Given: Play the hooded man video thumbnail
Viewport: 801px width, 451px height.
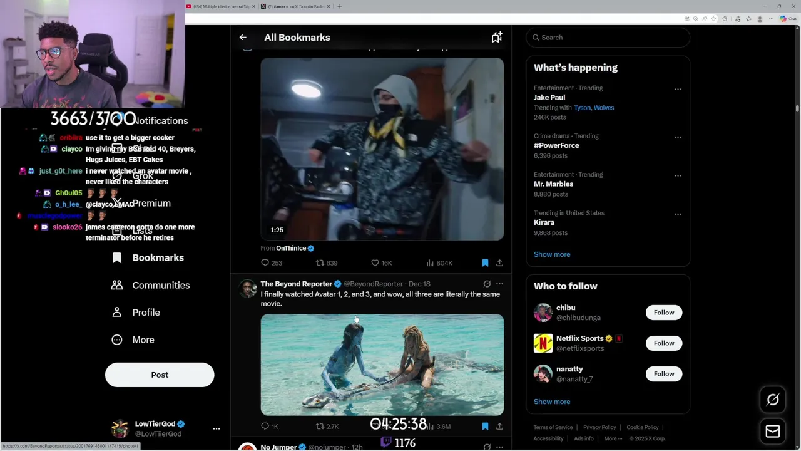Looking at the screenshot, I should click(382, 149).
